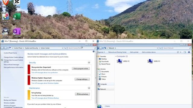
Task: Click change view icon in Network toolbar
Action: click(178, 52)
